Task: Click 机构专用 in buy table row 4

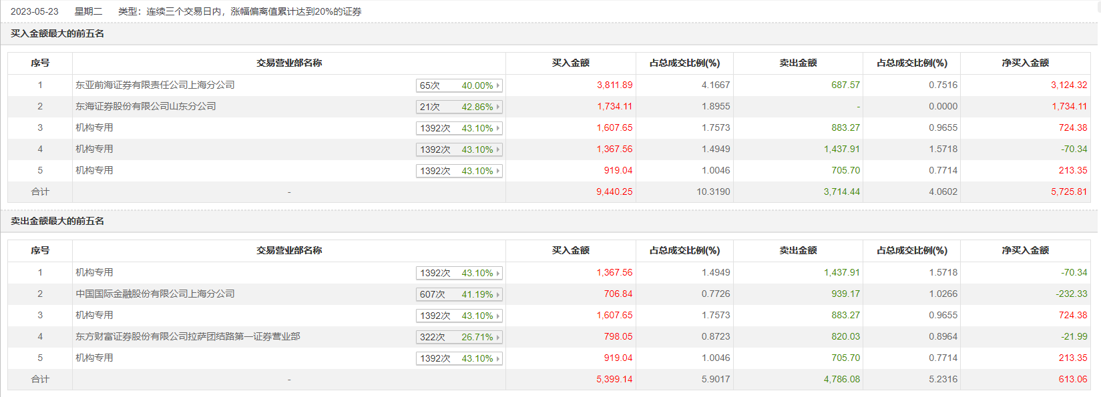Action: 94,149
